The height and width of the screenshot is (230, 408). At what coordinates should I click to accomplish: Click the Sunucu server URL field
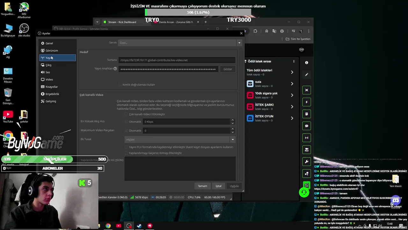pos(177,60)
